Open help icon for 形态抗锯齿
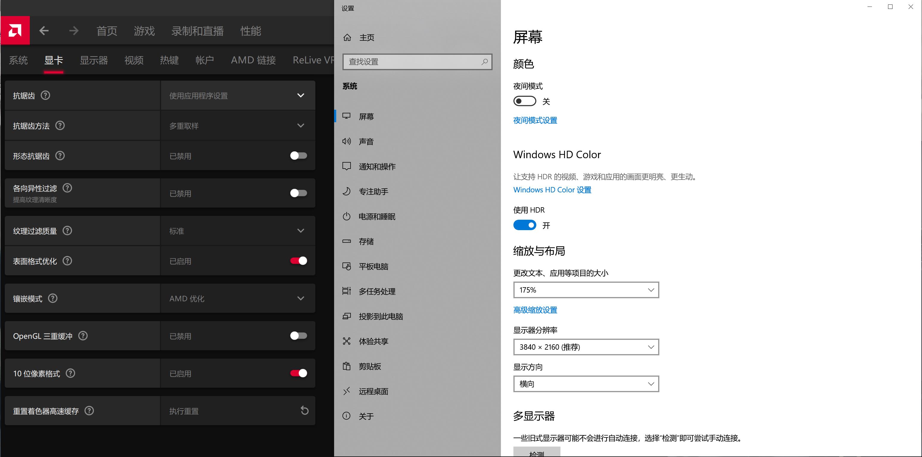The width and height of the screenshot is (922, 457). (60, 156)
